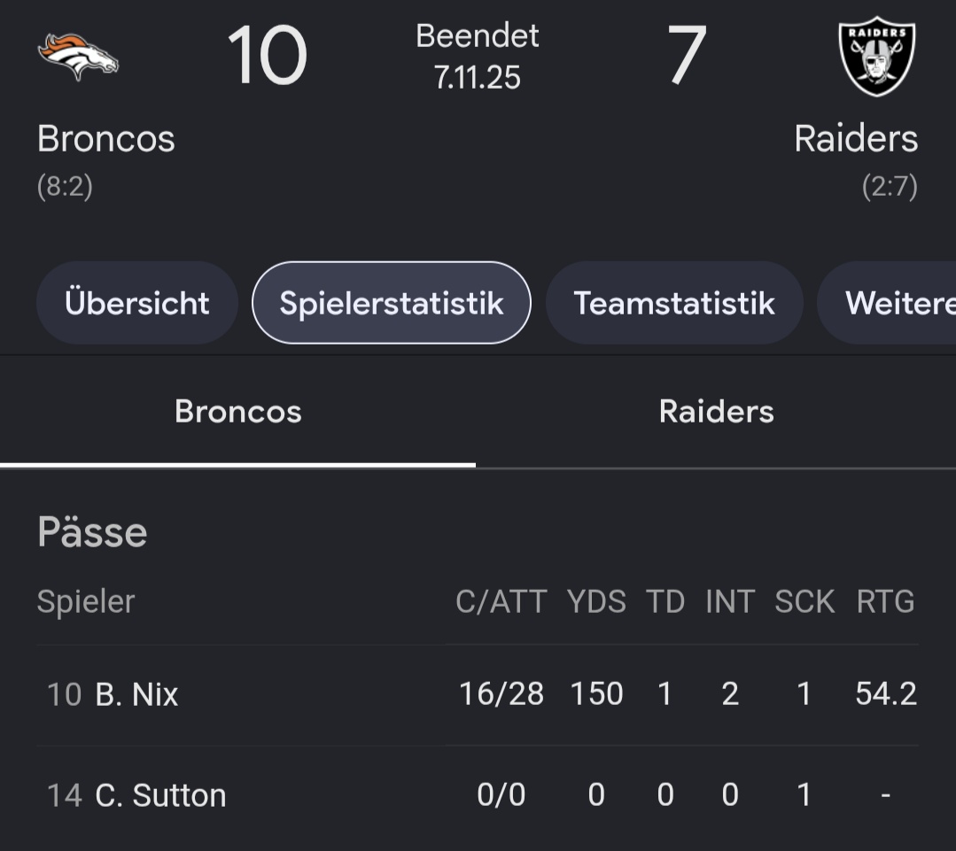The height and width of the screenshot is (851, 956).
Task: Show Broncos player stats tab
Action: point(237,412)
